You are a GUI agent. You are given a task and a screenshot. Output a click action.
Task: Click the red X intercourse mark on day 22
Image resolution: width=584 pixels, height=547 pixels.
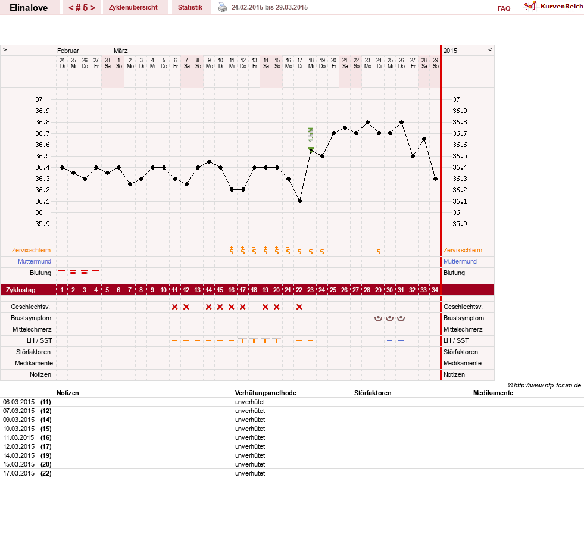tap(299, 307)
